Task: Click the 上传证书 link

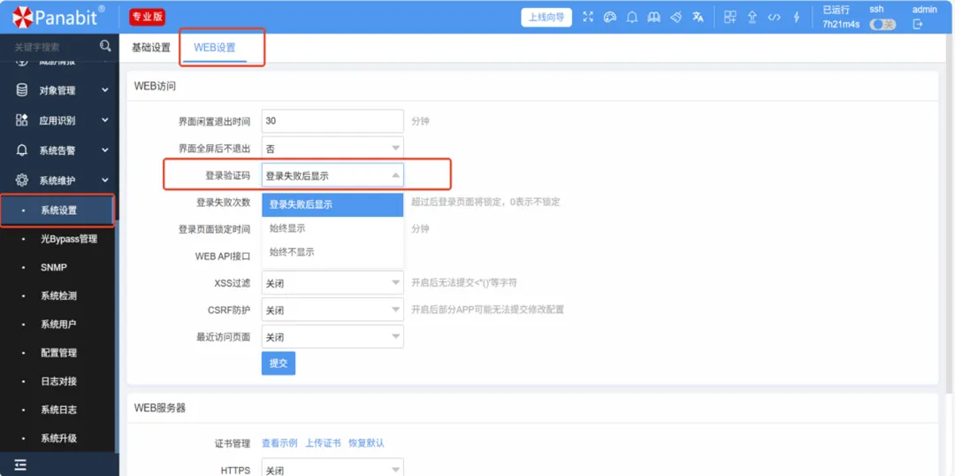Action: (x=323, y=442)
